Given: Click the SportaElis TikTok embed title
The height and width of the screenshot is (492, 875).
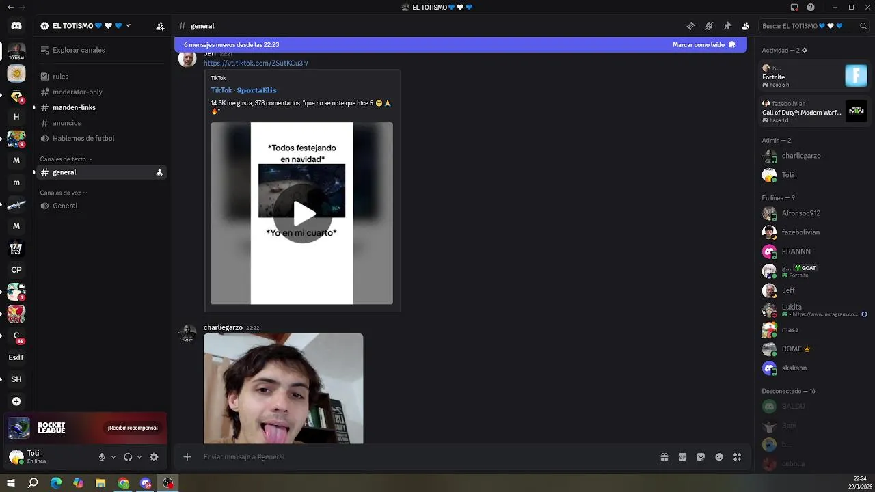Looking at the screenshot, I should [x=243, y=90].
